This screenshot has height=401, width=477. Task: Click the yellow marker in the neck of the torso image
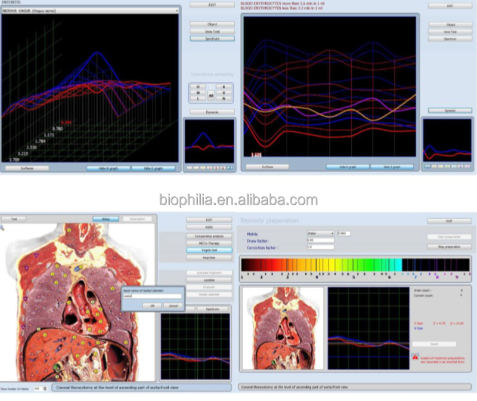(69, 231)
